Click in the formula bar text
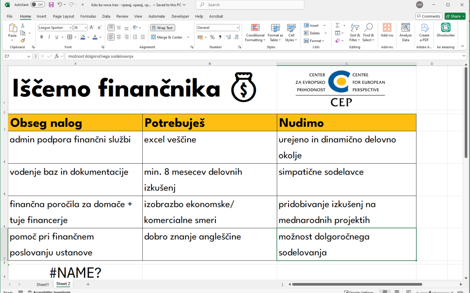Viewport: 470px width, 293px height. [x=261, y=56]
